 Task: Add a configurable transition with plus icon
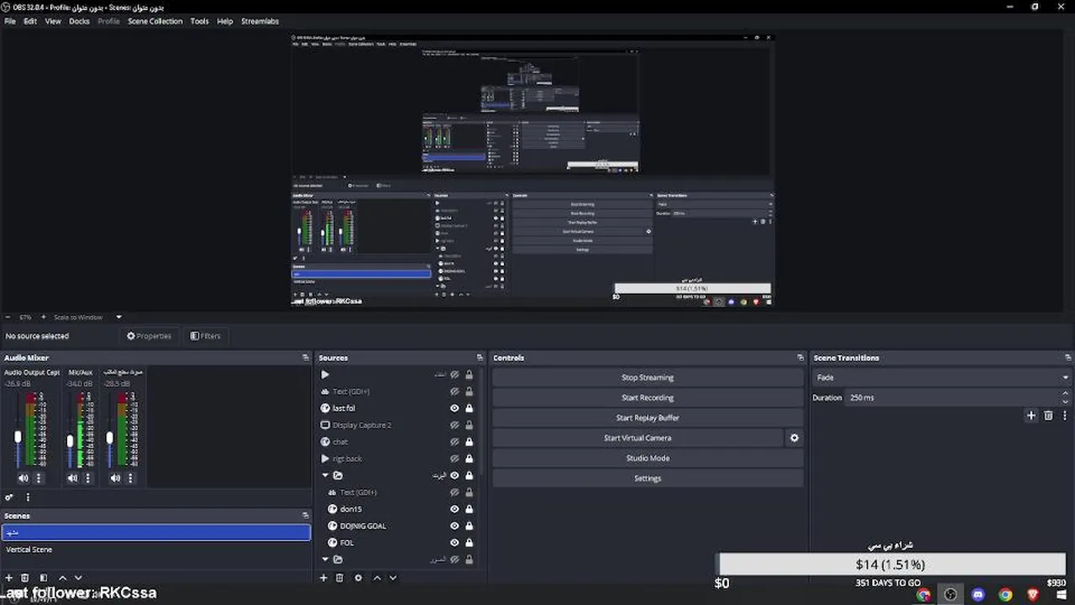tap(1031, 416)
